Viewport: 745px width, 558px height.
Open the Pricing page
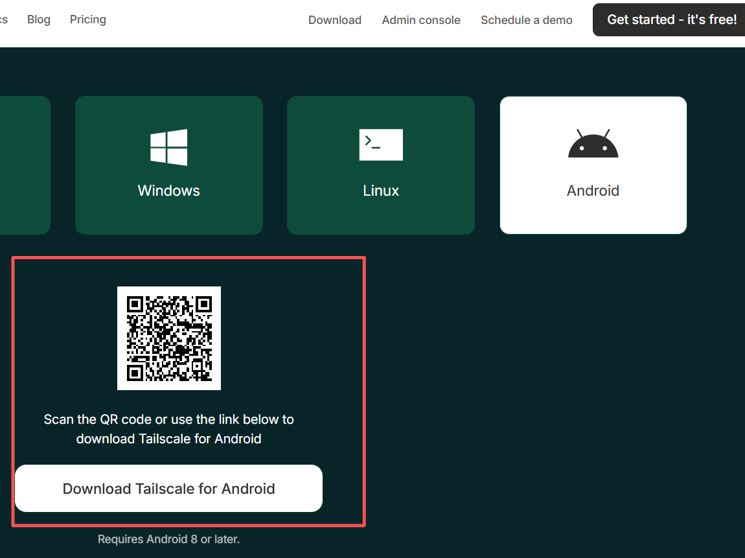coord(88,19)
